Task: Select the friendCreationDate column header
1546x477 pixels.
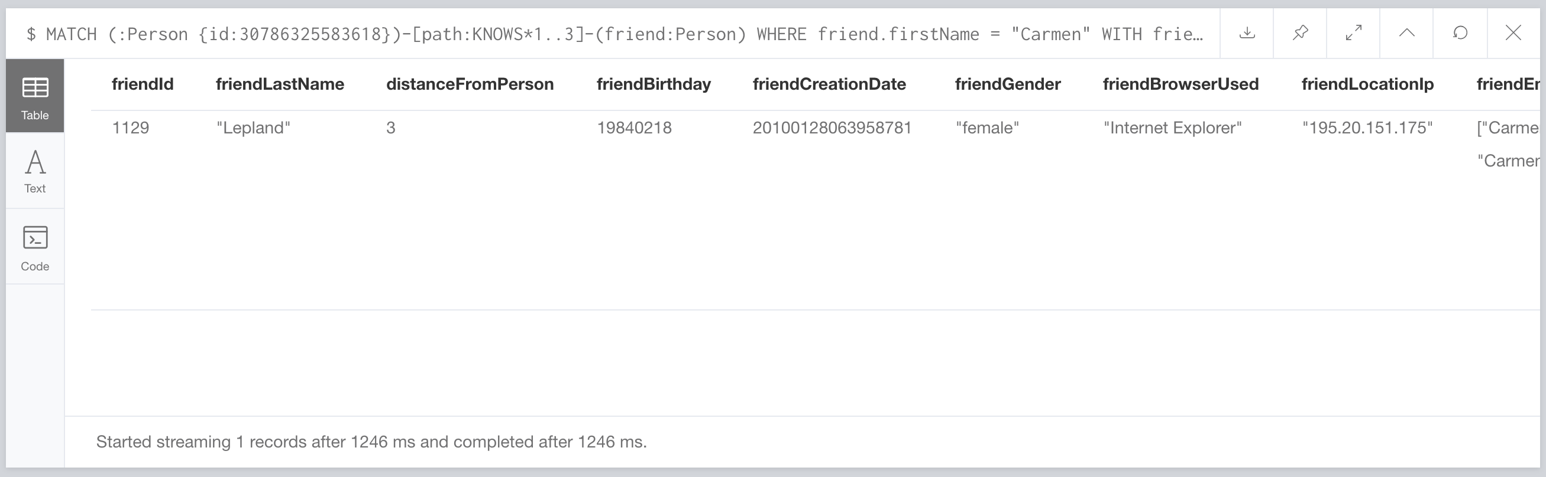Action: pyautogui.click(x=829, y=84)
